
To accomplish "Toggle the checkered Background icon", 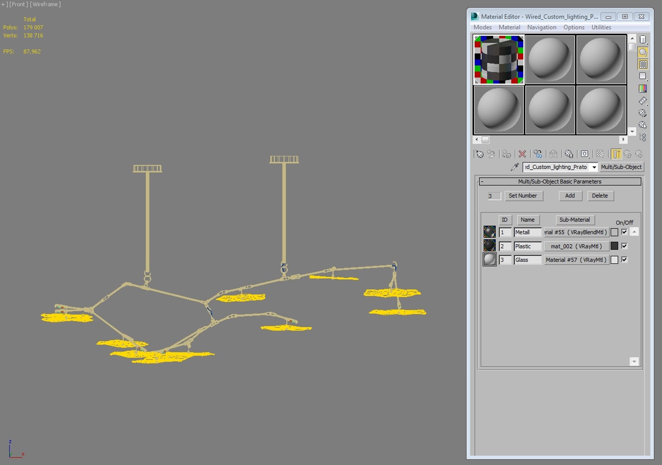I will coord(643,65).
